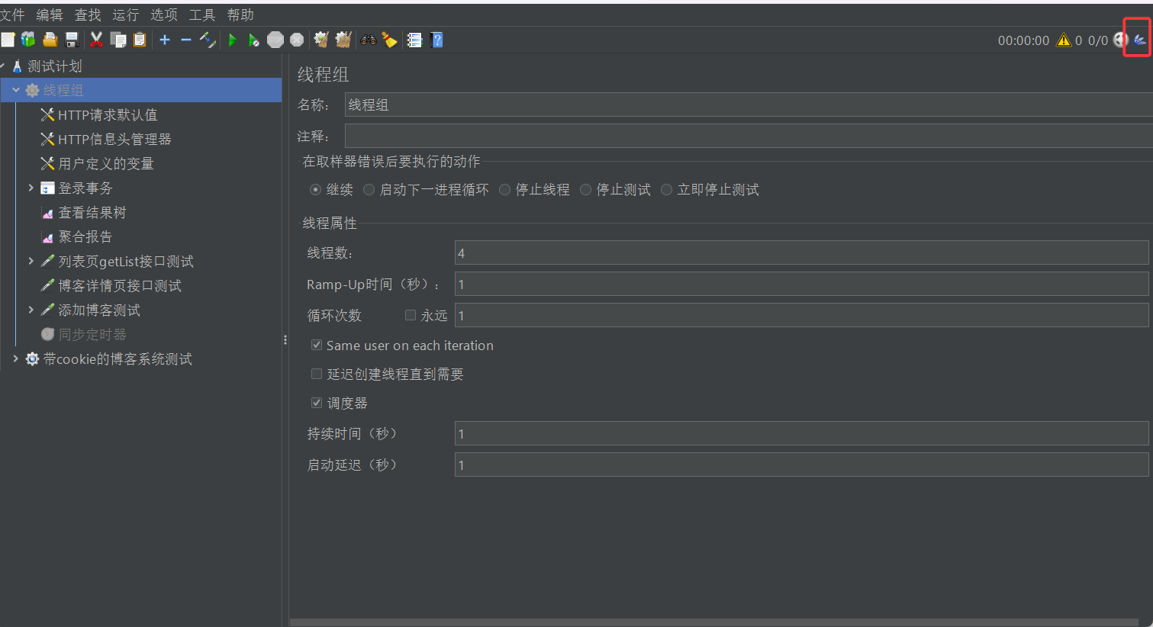Start the test with the green Start arrow

233,40
